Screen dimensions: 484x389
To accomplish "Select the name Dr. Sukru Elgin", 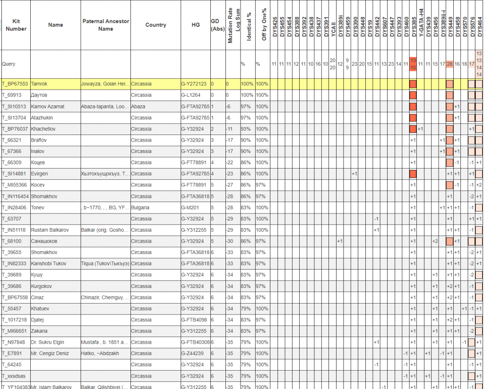I will (x=47, y=342).
